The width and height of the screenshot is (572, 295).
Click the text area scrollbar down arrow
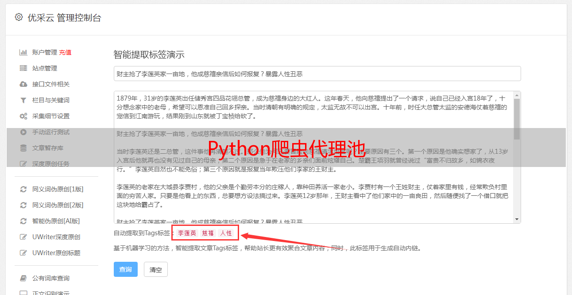pos(517,219)
